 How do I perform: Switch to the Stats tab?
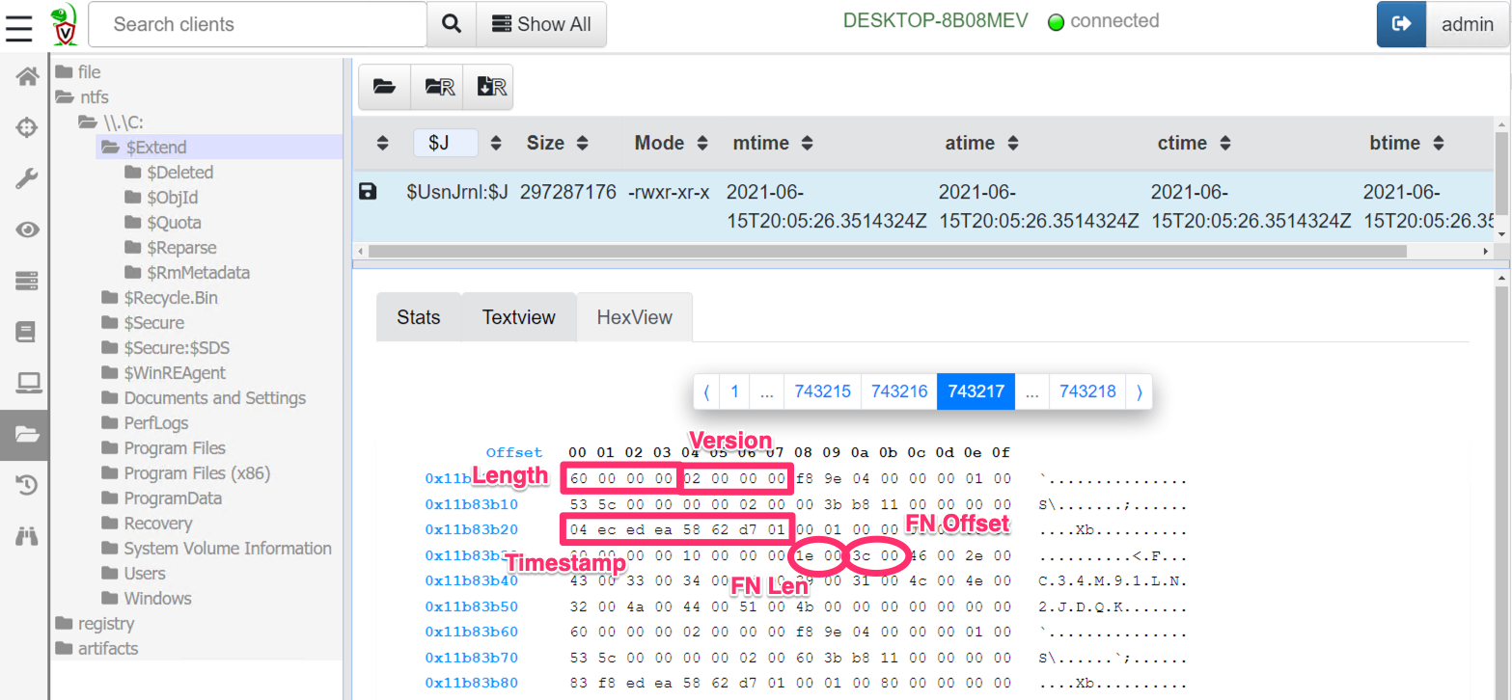pos(418,317)
